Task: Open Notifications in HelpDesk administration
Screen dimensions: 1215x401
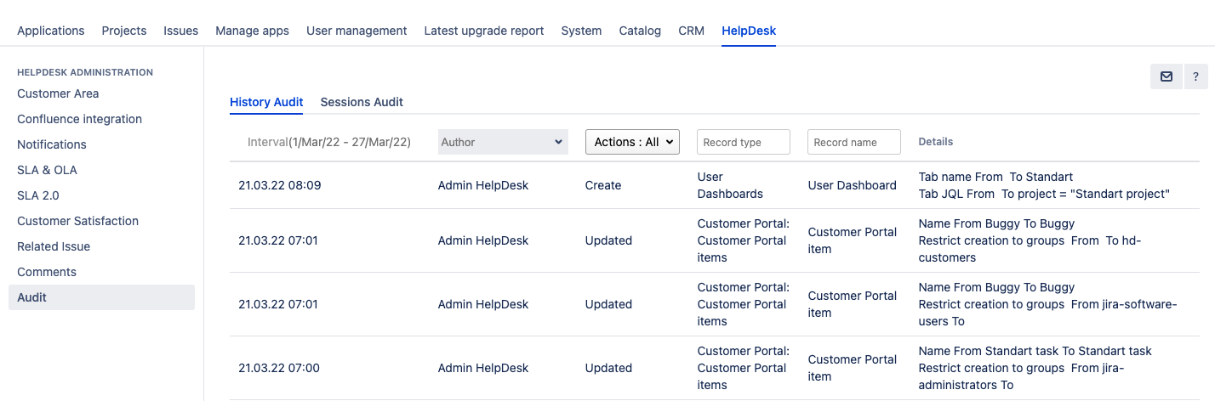Action: (x=52, y=144)
